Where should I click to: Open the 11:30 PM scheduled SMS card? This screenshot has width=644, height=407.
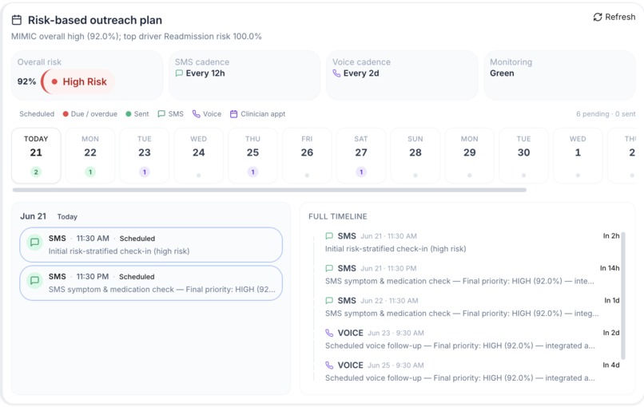click(x=151, y=283)
